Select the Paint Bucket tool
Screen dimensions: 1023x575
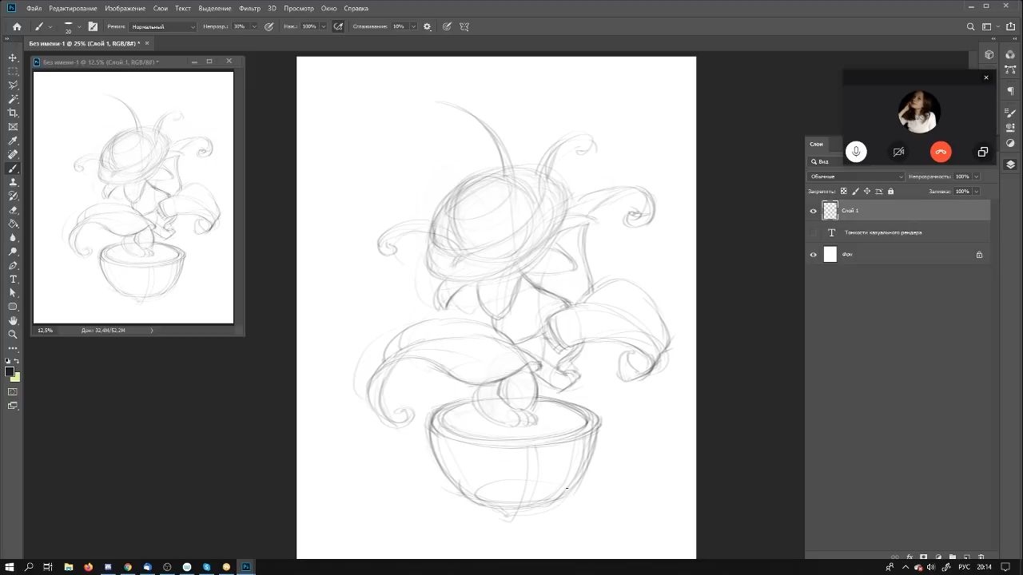point(13,224)
